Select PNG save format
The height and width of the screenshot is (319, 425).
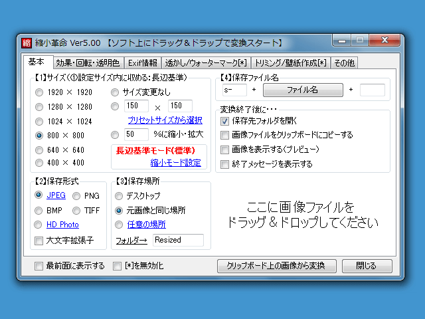76,196
